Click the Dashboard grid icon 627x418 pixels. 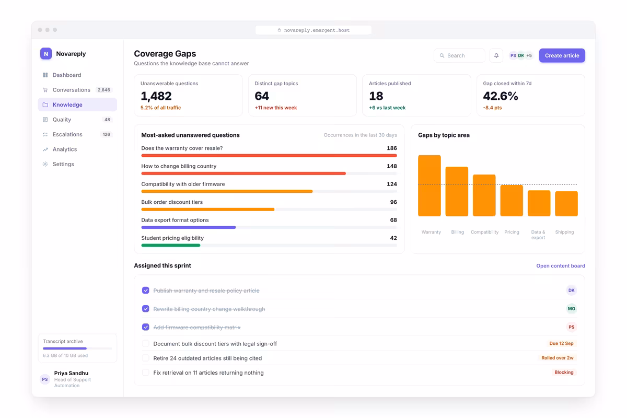pyautogui.click(x=45, y=75)
